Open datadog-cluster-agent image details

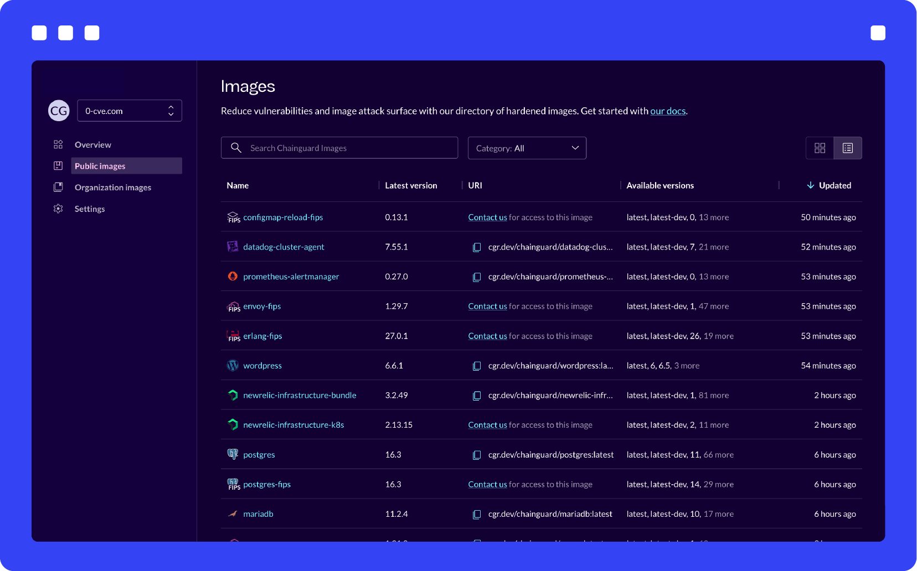pos(284,247)
